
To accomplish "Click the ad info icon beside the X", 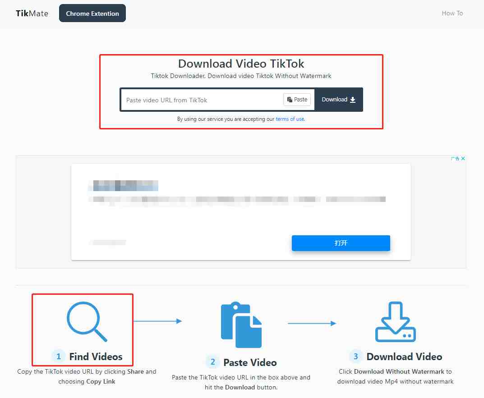I will (455, 158).
